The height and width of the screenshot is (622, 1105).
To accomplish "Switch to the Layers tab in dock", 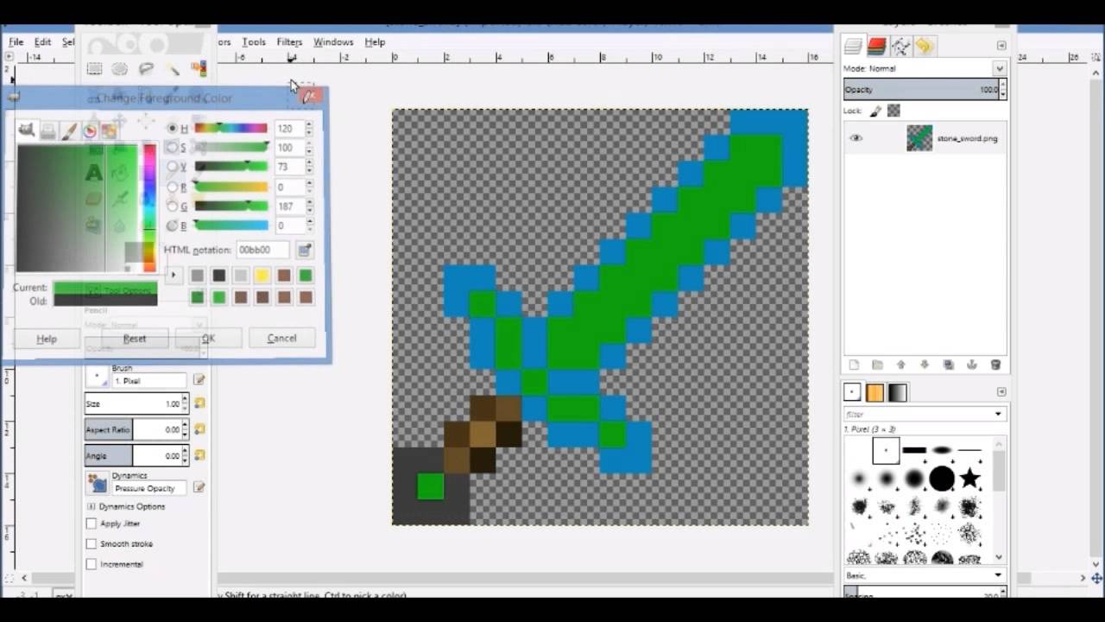I will (x=854, y=46).
